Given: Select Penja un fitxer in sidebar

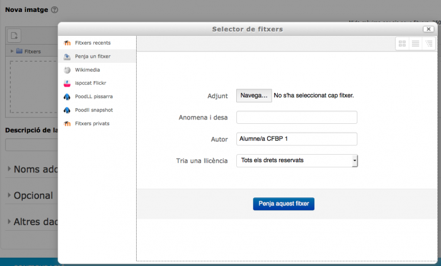Looking at the screenshot, I should point(92,57).
